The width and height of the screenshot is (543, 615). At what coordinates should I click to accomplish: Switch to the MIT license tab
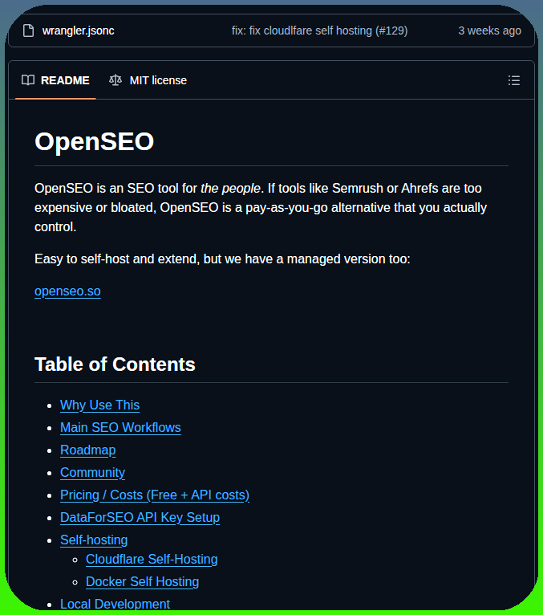[x=148, y=80]
